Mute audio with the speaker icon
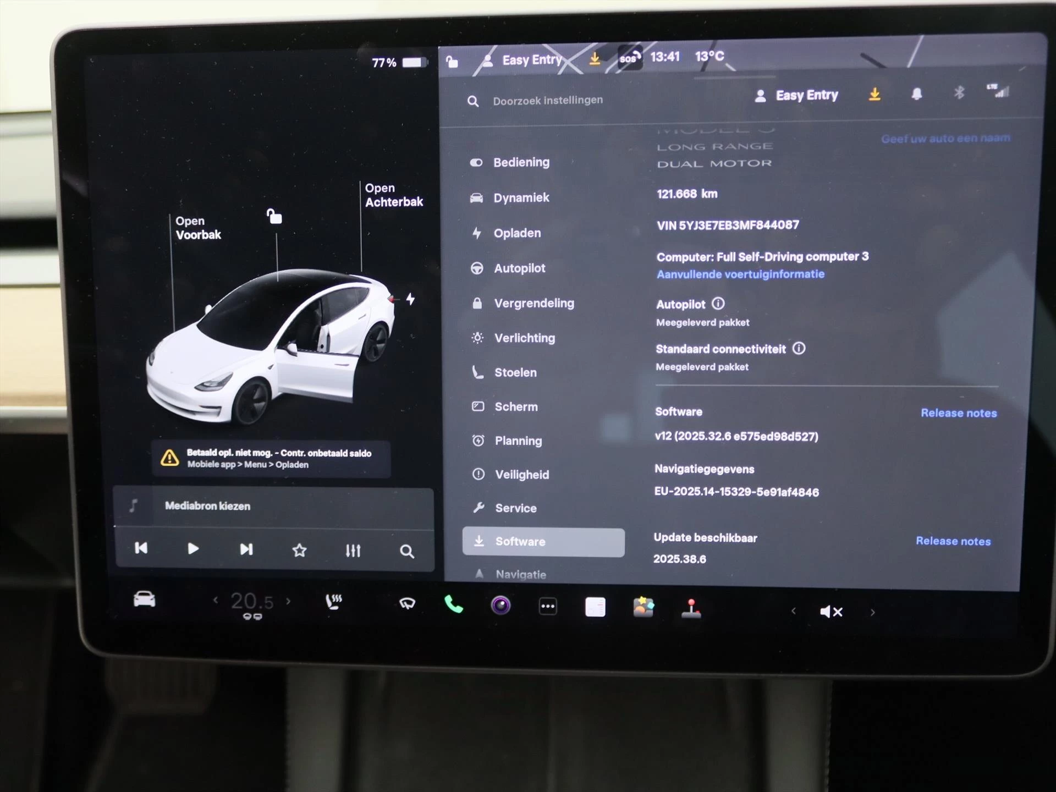 831,611
